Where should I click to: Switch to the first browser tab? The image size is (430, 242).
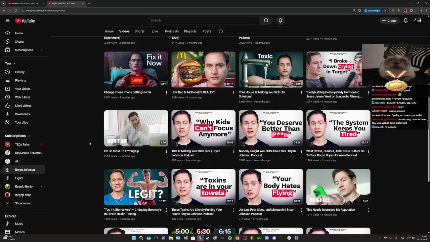click(25, 3)
